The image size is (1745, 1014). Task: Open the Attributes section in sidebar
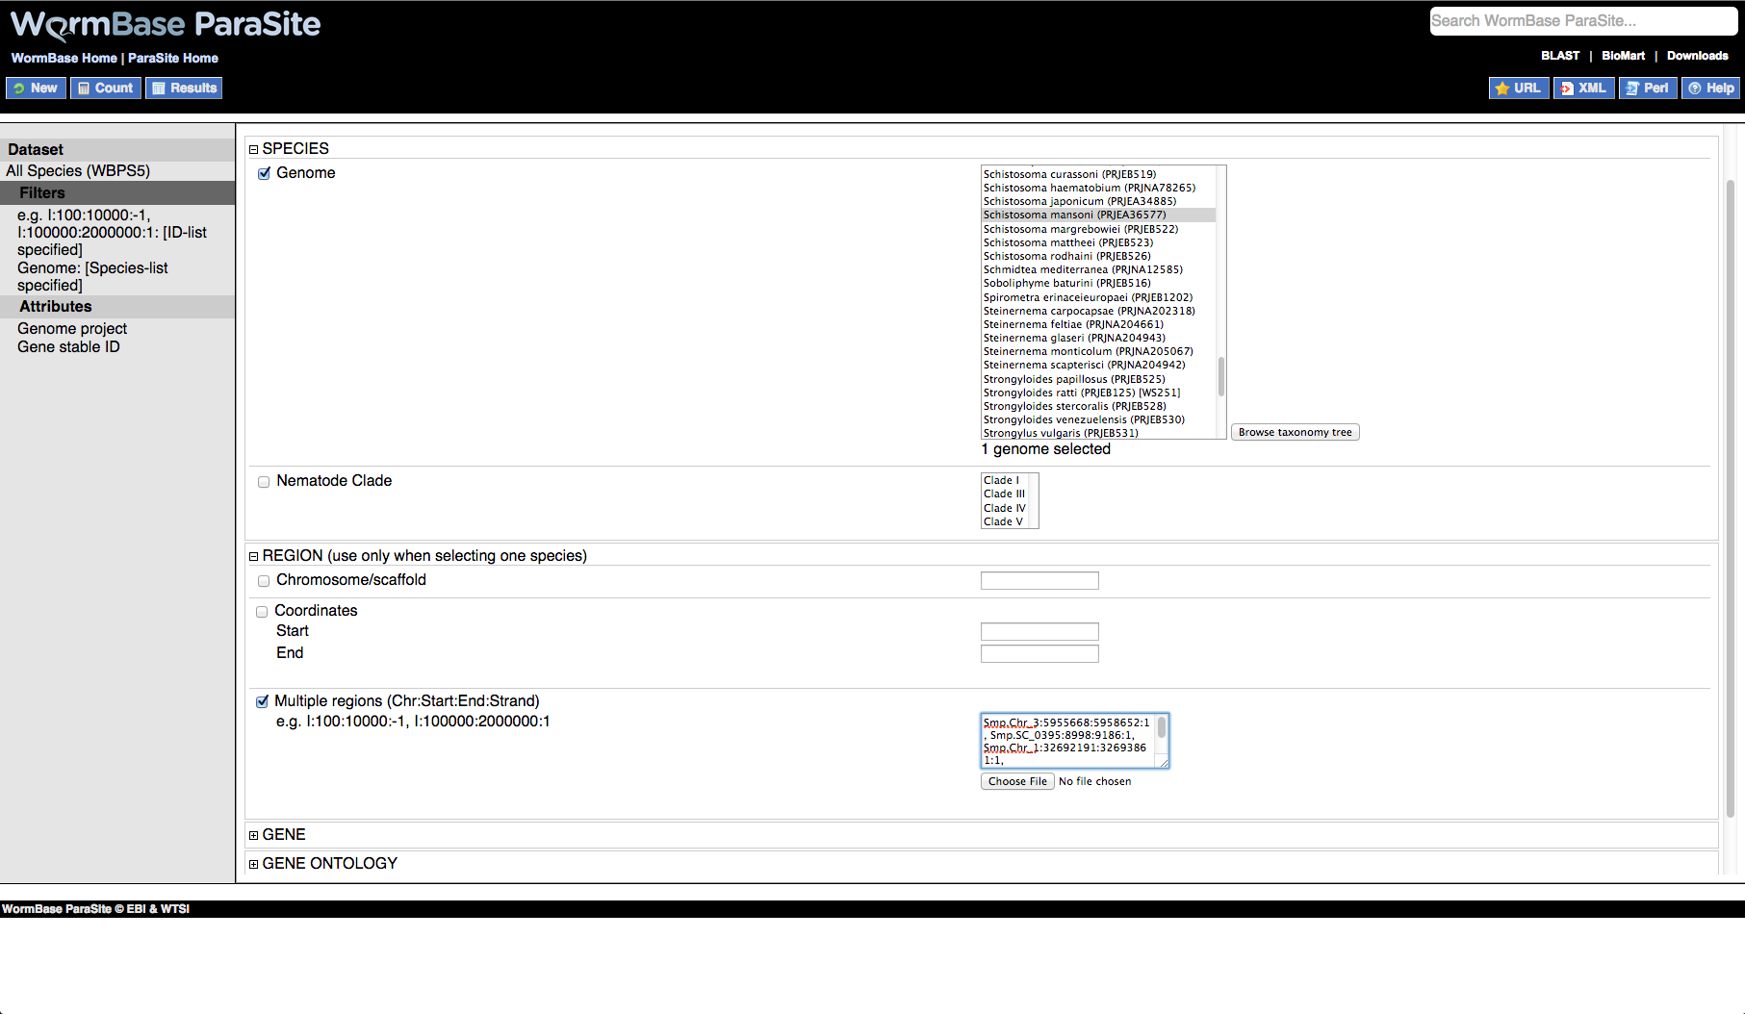[x=56, y=307]
